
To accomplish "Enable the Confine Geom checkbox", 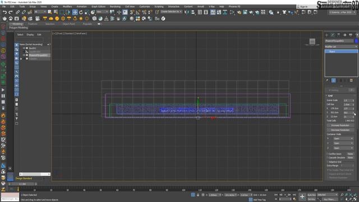I will [x=328, y=154].
